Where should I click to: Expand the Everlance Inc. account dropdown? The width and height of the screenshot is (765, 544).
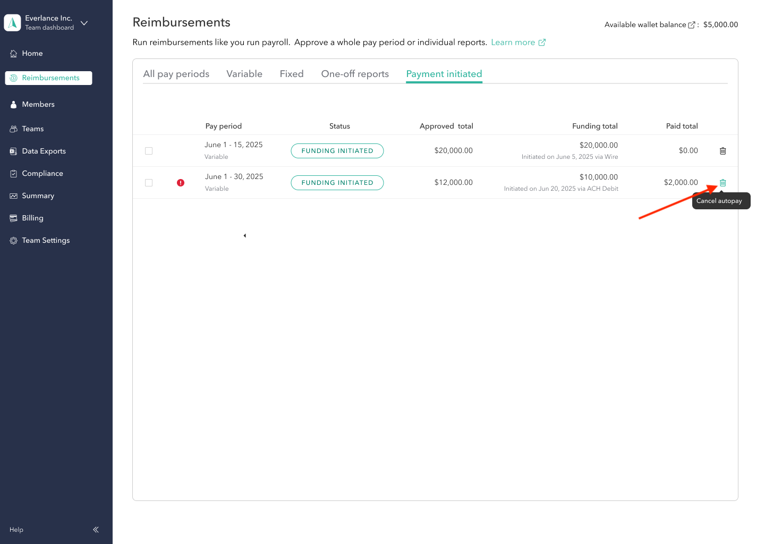click(x=84, y=23)
